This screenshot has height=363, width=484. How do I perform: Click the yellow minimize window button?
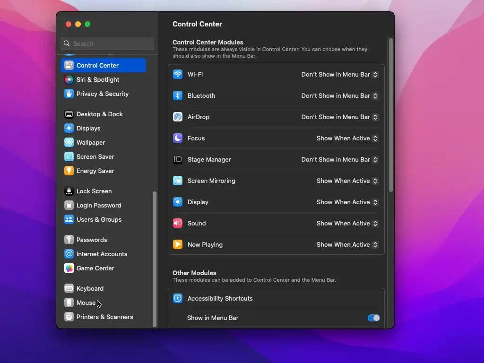tap(78, 24)
